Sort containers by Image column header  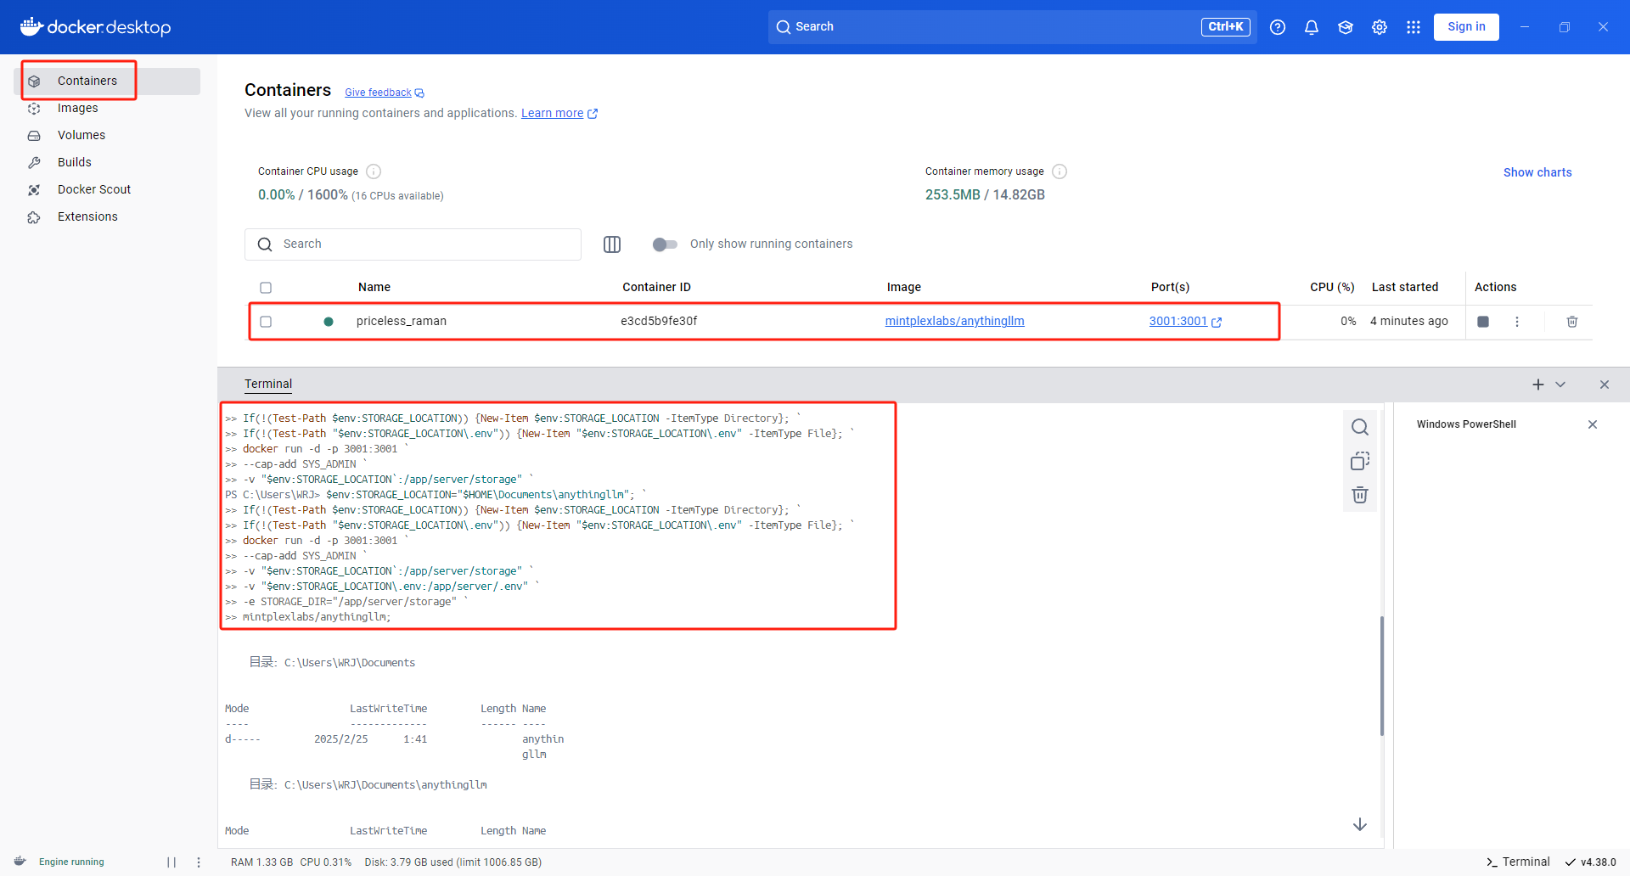coord(903,287)
